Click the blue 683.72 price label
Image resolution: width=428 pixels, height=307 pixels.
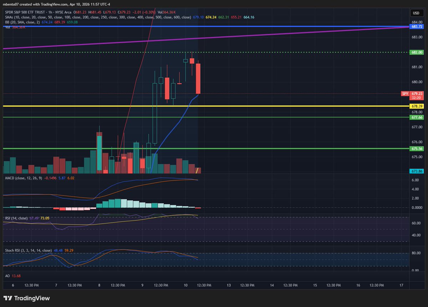(417, 27)
